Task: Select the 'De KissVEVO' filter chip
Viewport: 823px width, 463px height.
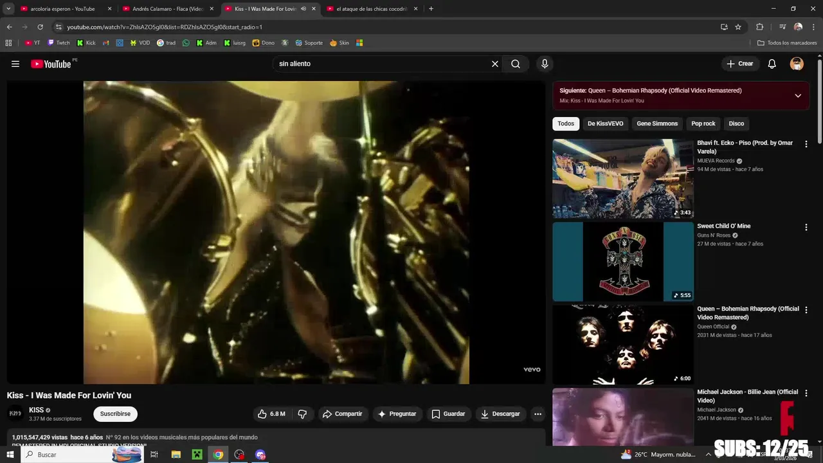Action: [605, 123]
